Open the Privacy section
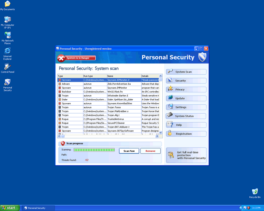The width and height of the screenshot is (264, 211). 186,90
